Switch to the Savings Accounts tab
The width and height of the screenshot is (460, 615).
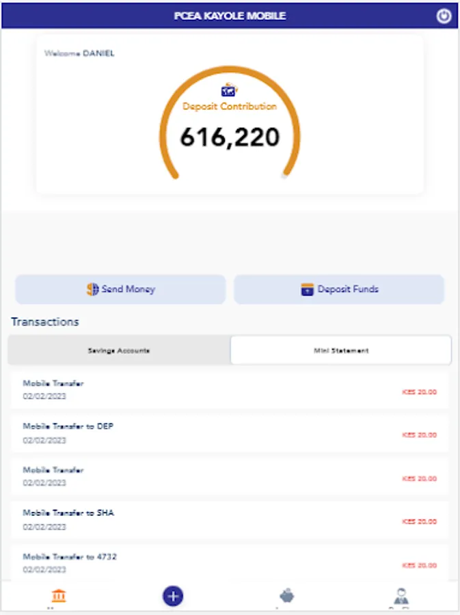point(119,350)
